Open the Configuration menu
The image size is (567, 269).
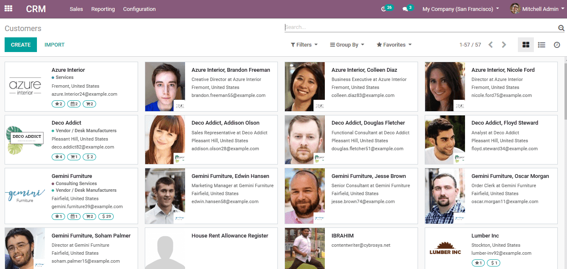tap(139, 9)
